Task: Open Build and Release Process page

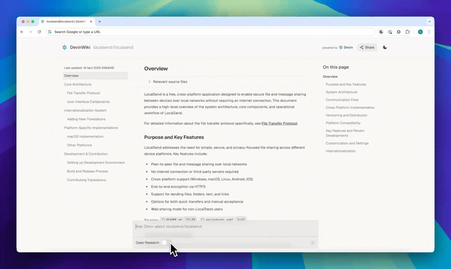Action: coord(87,171)
